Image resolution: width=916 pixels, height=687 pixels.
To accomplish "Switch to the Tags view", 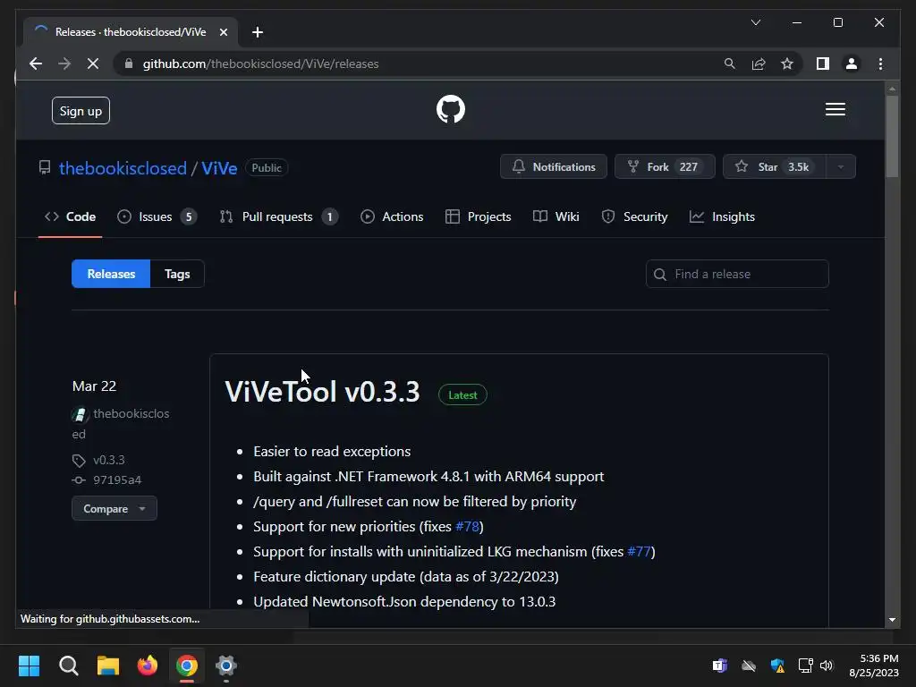I will coord(177,274).
